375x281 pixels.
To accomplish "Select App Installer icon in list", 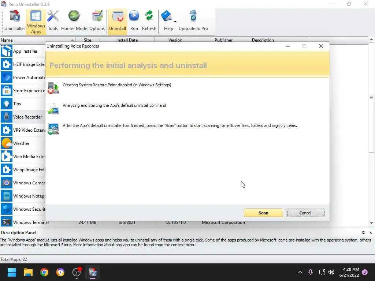I will (x=7, y=51).
